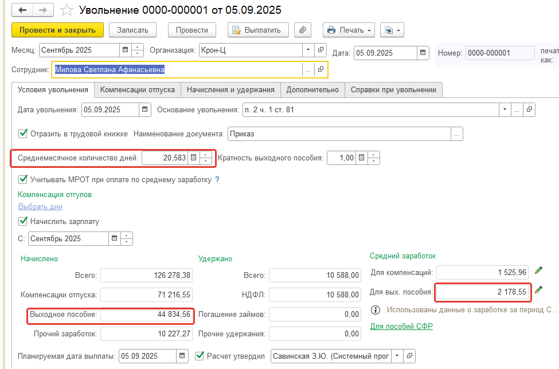
Task: Toggle Учитывать МРОТ checkbox
Action: pos(24,180)
